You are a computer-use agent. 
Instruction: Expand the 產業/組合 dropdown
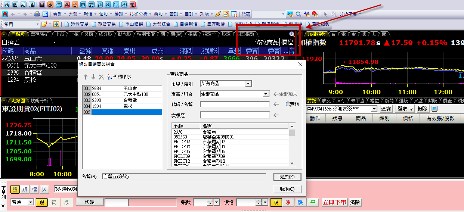click(x=266, y=94)
